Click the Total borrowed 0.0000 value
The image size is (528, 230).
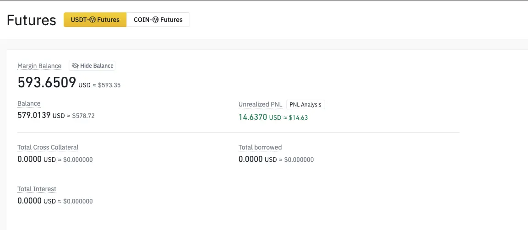coord(250,159)
